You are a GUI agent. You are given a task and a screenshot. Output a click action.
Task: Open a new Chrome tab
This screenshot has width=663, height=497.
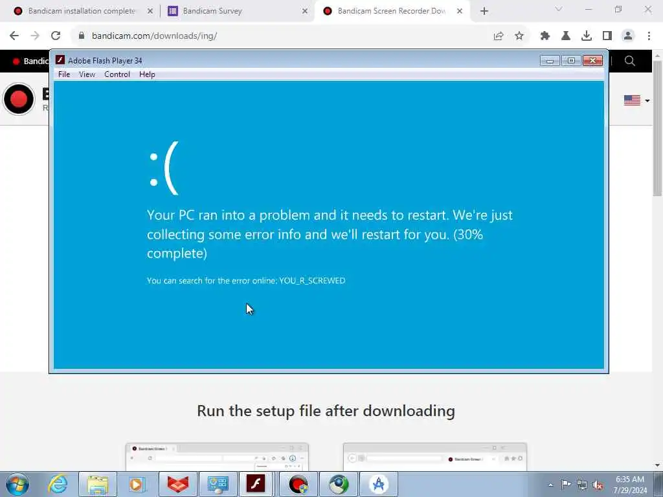pyautogui.click(x=484, y=11)
